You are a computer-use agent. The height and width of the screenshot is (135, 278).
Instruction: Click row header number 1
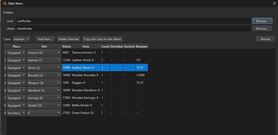pos(5,53)
